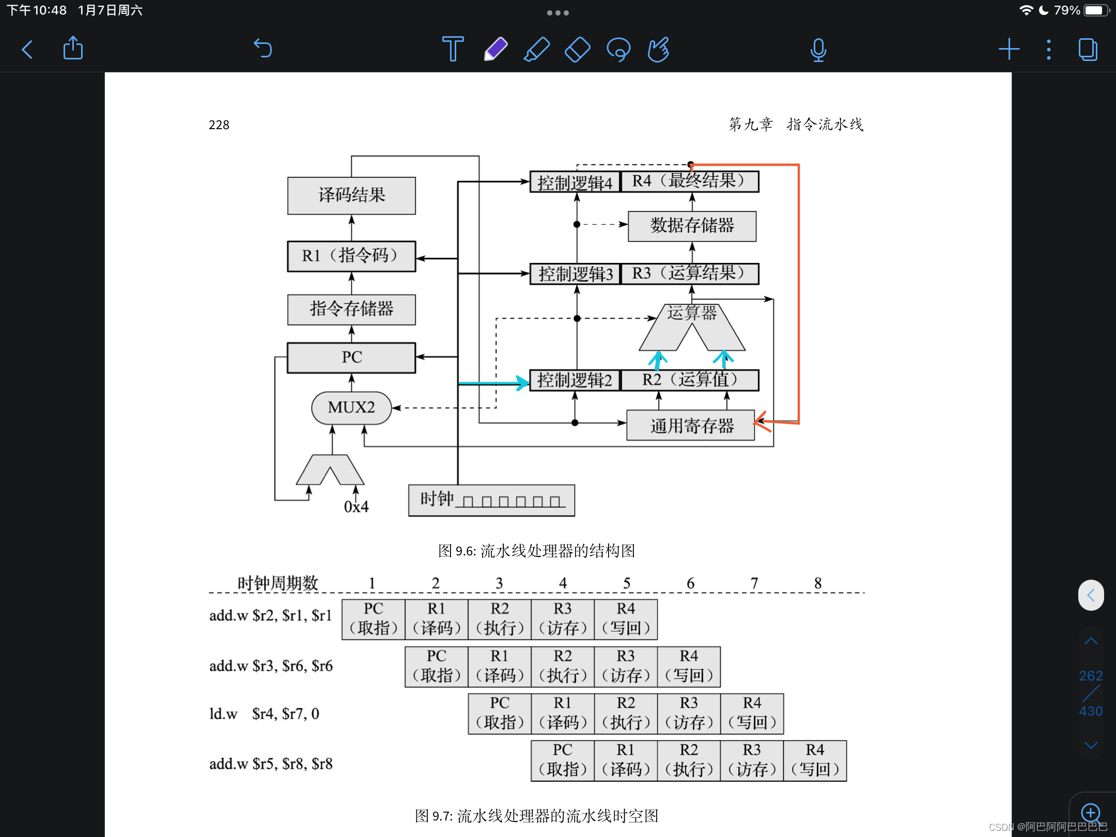Open the three-dot more options menu

1048,50
